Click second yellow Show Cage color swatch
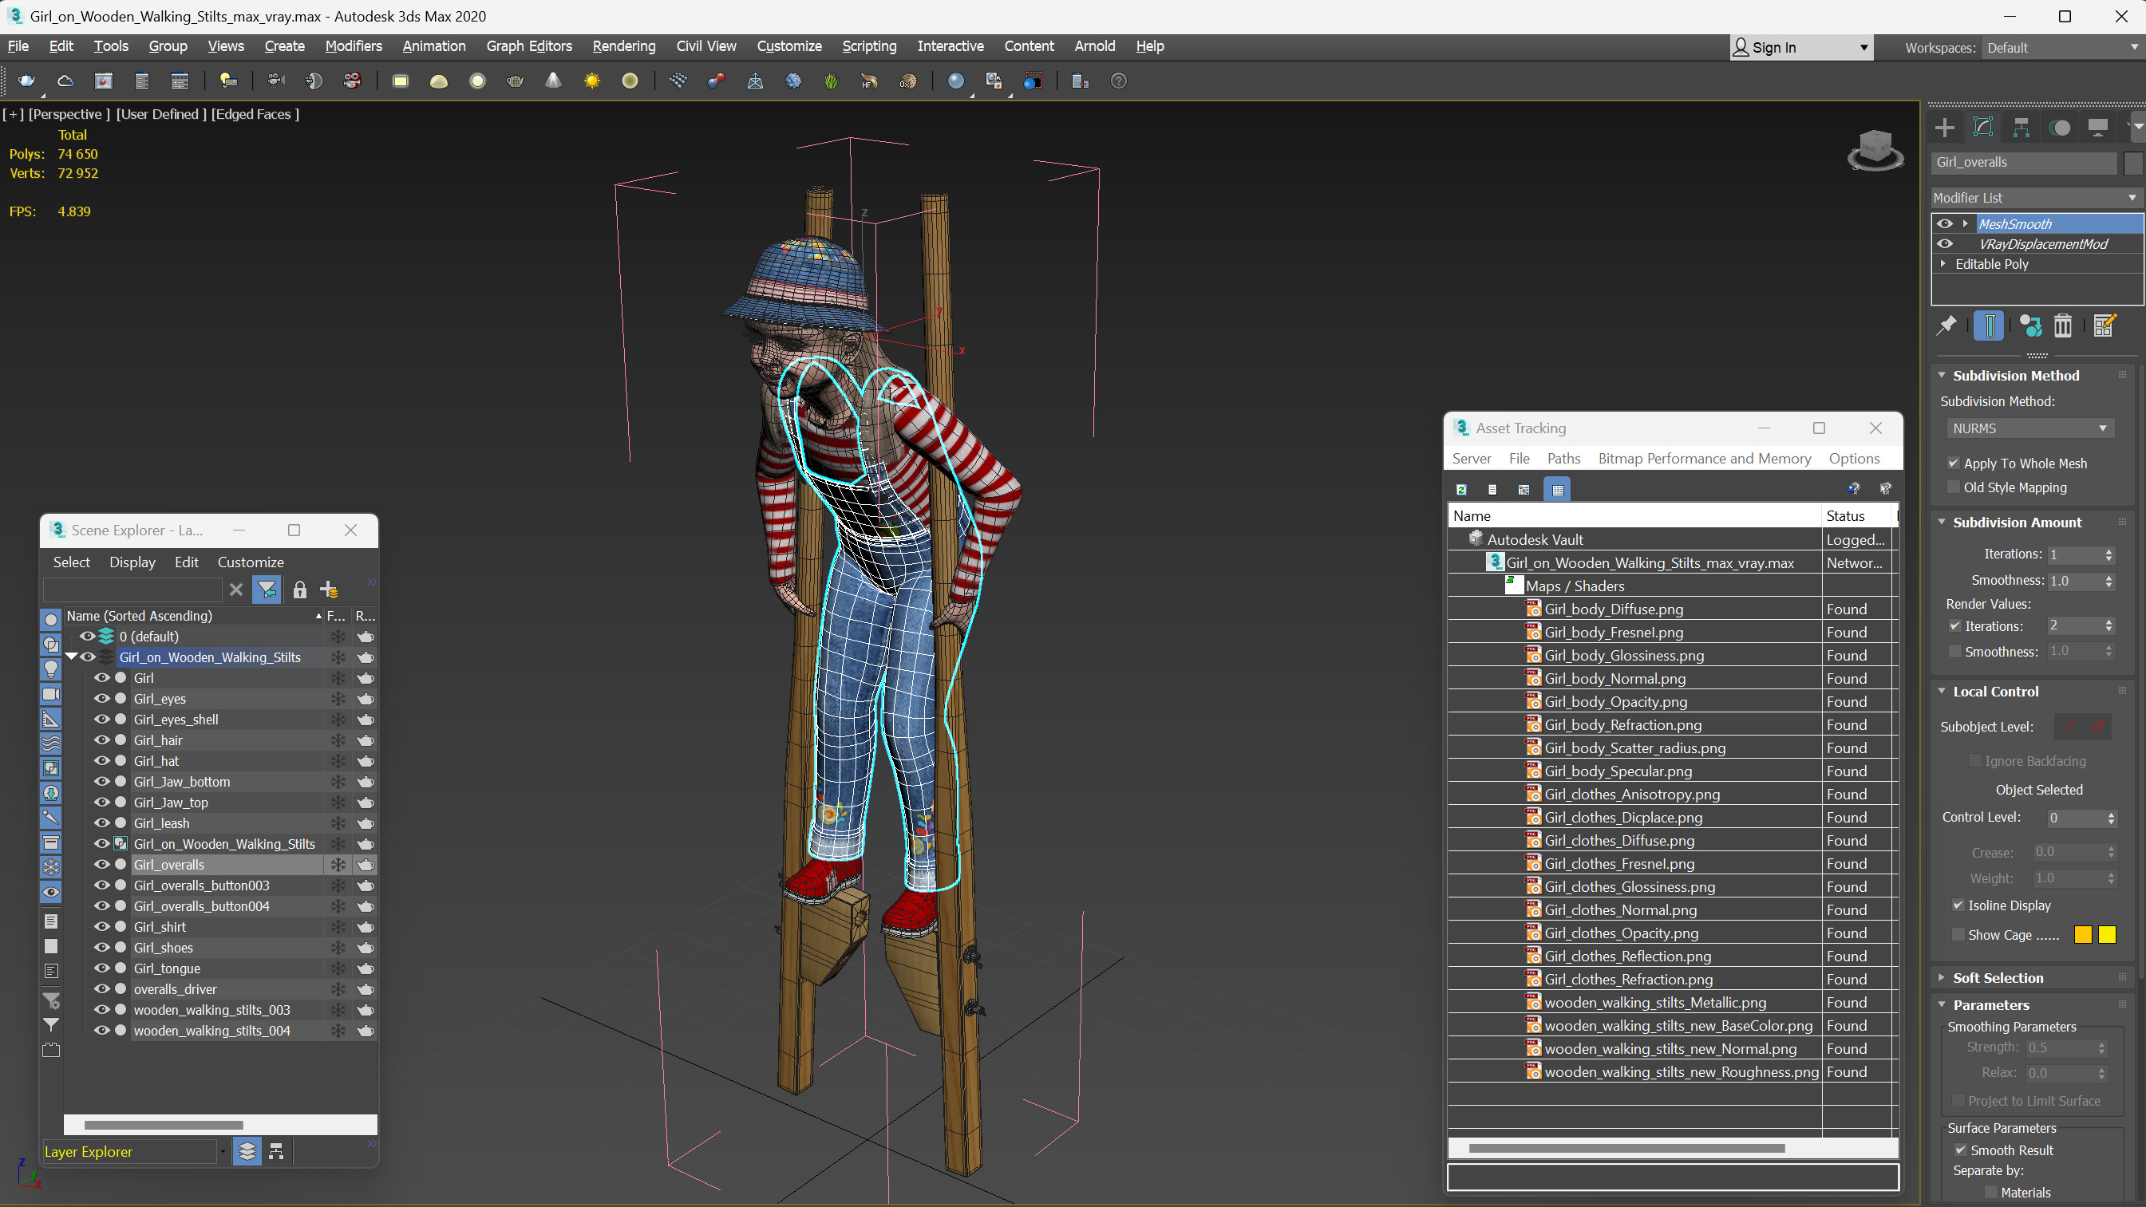This screenshot has height=1207, width=2146. (x=2107, y=935)
